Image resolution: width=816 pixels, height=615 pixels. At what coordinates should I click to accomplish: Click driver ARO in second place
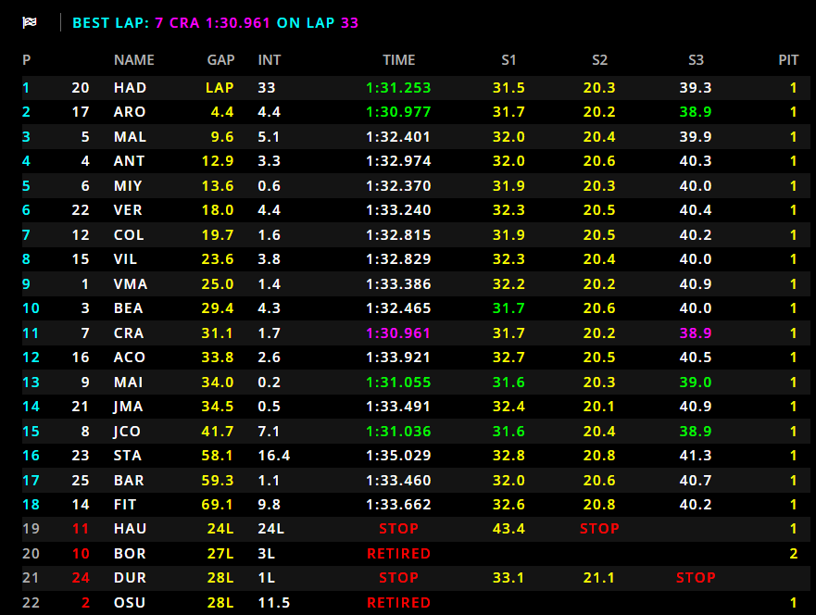pos(130,112)
